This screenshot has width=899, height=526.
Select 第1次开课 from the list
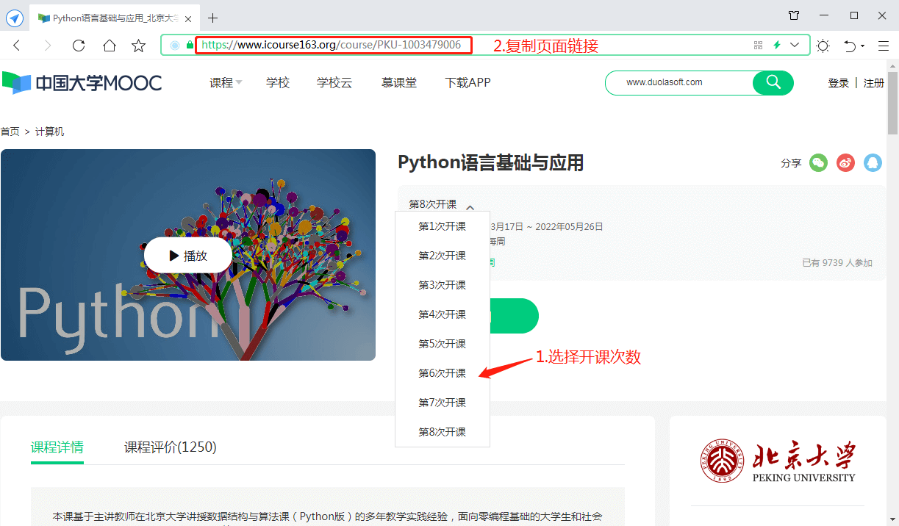pos(442,226)
